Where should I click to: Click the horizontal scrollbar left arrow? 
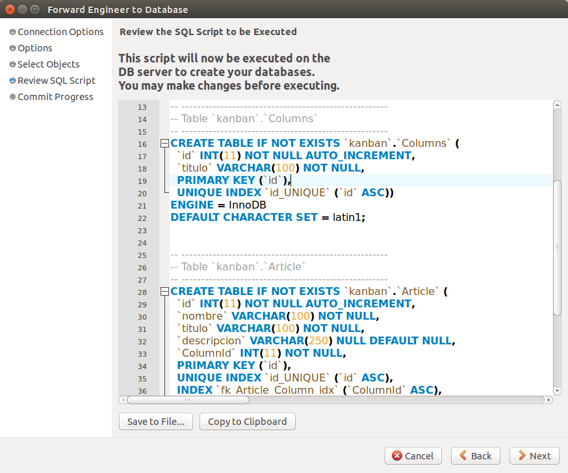click(123, 400)
